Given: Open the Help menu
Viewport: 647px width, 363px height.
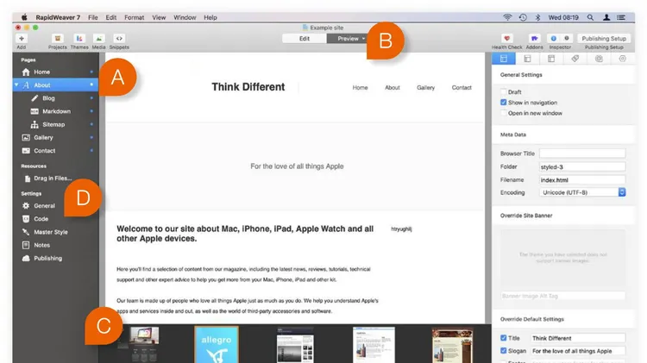Looking at the screenshot, I should click(x=210, y=17).
